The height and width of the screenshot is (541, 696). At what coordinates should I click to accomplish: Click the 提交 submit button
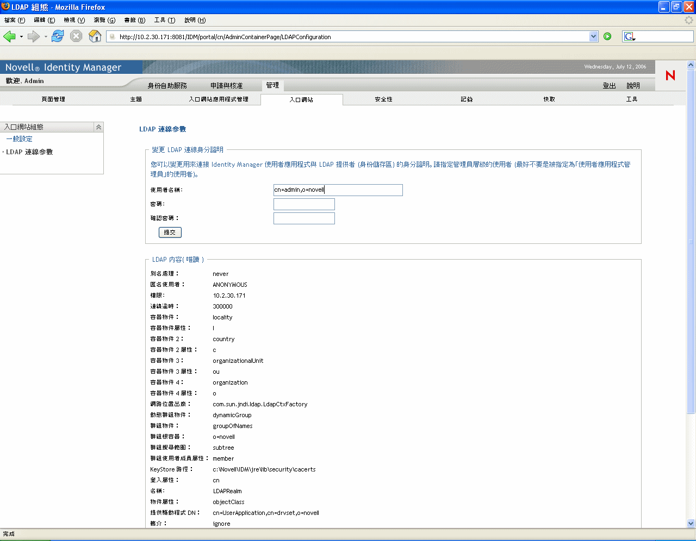(170, 232)
